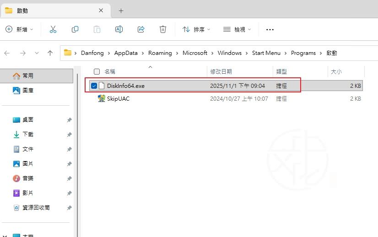Image resolution: width=378 pixels, height=237 pixels.
Task: Go up one folder level arrow
Action: coord(50,53)
